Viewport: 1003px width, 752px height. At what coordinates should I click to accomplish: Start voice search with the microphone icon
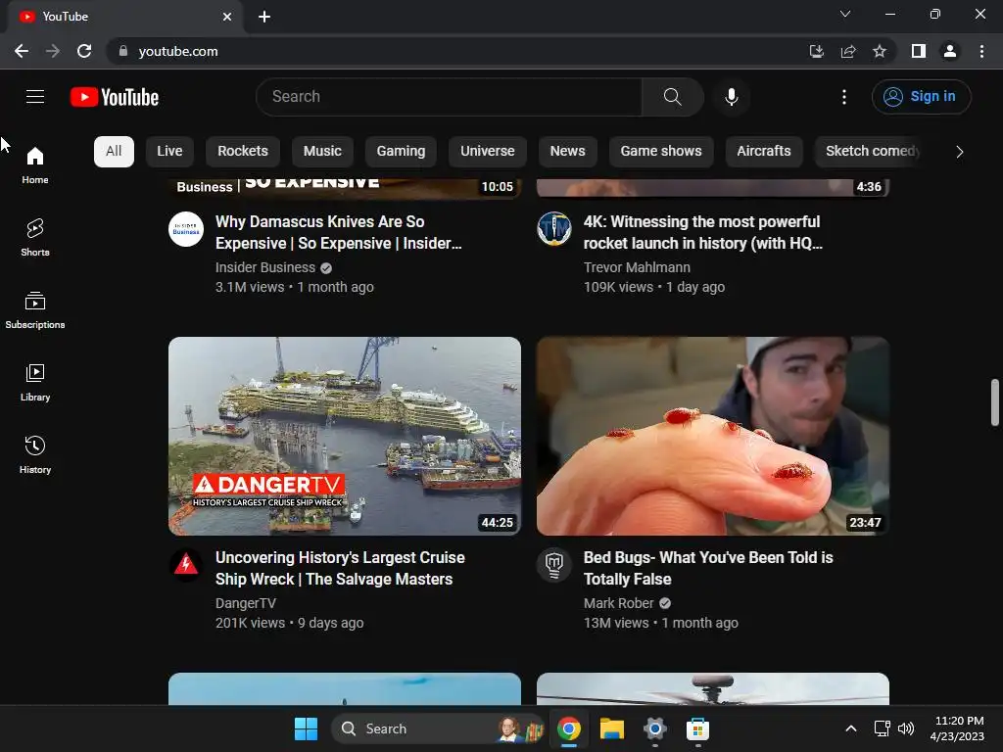[731, 97]
